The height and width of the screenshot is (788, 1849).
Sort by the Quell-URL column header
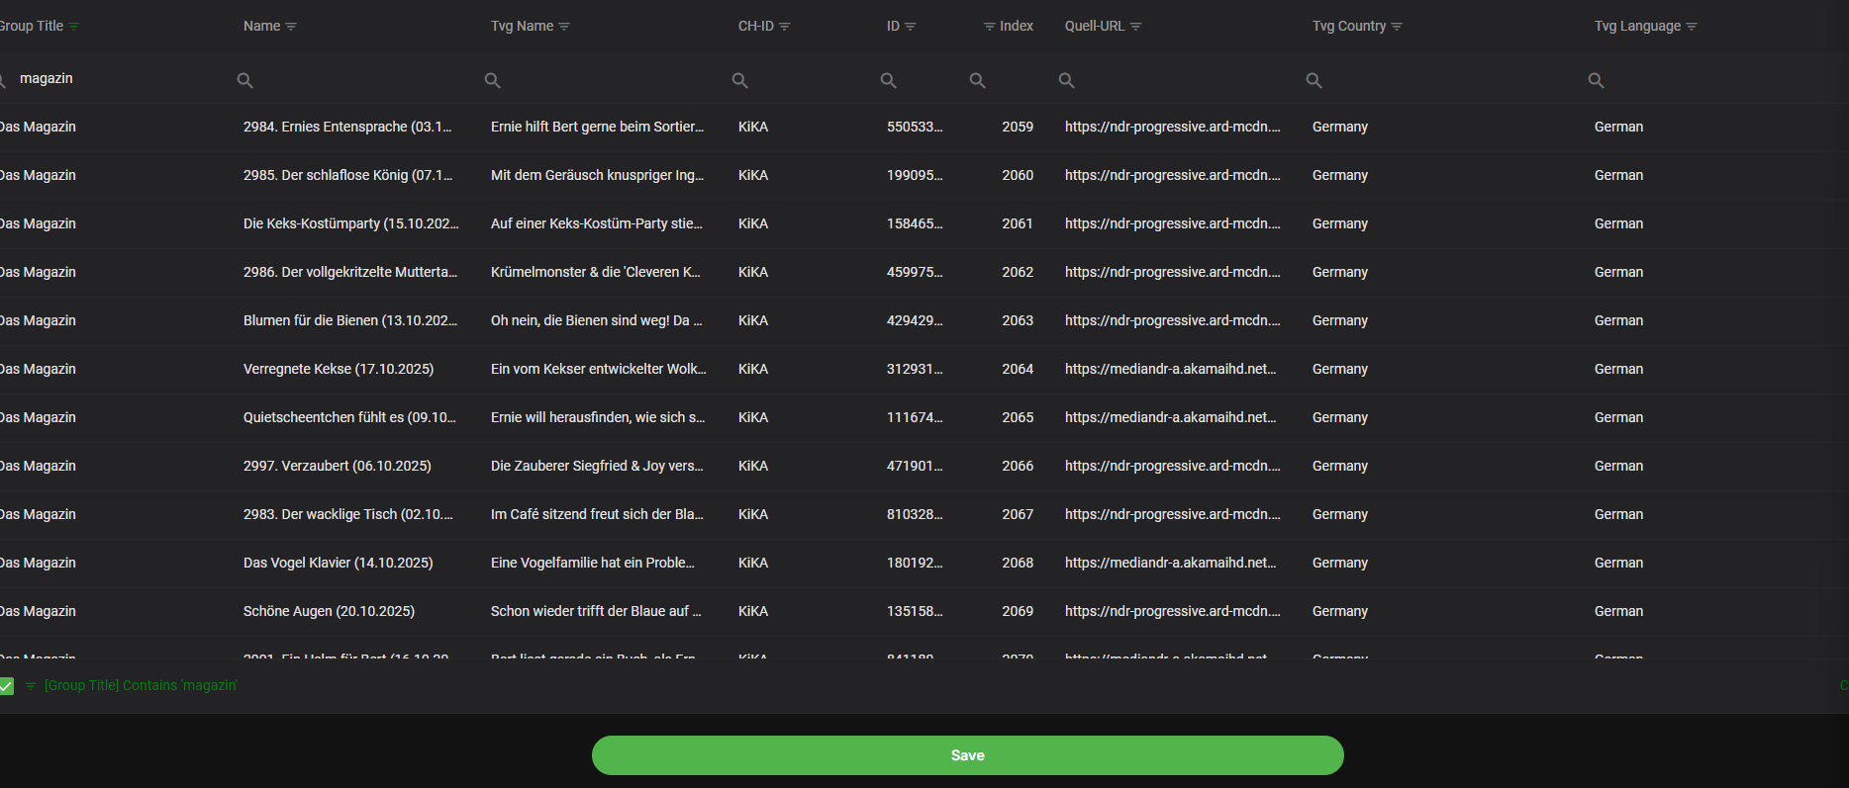(x=1094, y=26)
